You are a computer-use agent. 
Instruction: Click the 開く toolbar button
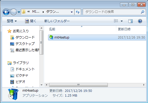point(31,21)
